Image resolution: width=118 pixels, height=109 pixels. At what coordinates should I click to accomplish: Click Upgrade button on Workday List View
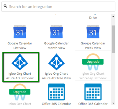(x=93, y=62)
